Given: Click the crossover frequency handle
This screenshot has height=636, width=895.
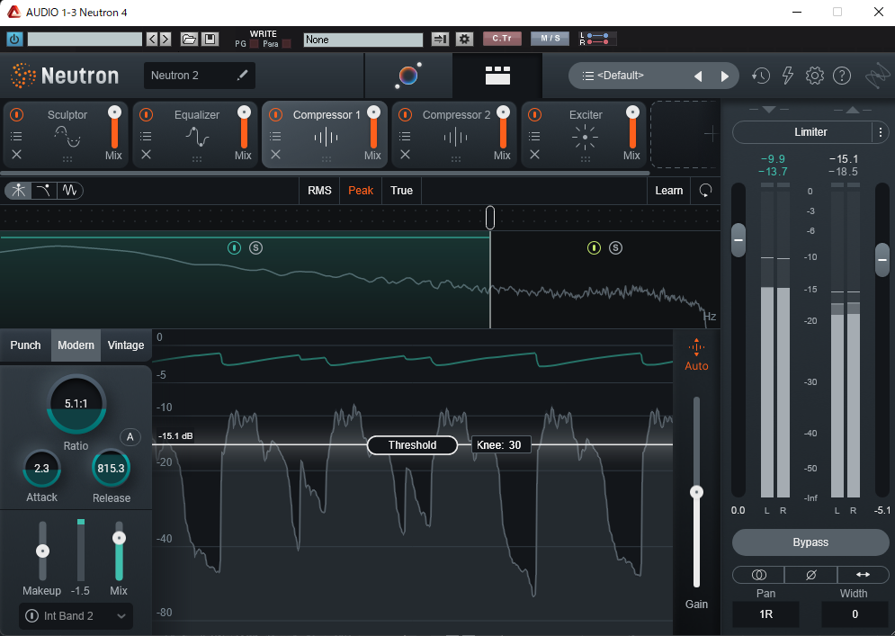Looking at the screenshot, I should click(x=489, y=218).
